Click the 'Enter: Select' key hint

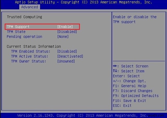(x=126, y=76)
